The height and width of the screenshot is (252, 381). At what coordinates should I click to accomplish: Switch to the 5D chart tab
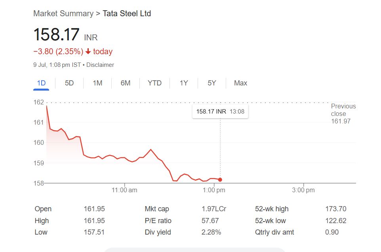point(69,83)
